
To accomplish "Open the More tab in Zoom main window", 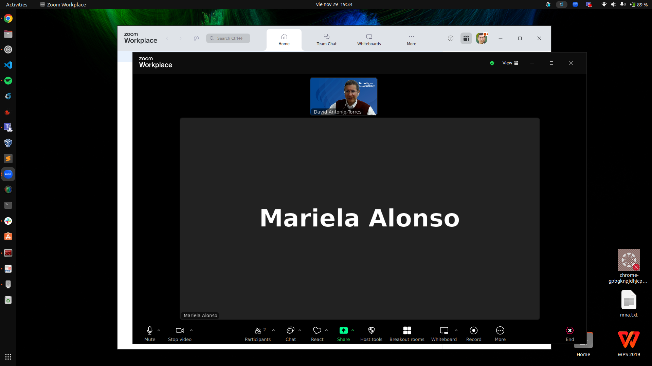I will (x=412, y=39).
